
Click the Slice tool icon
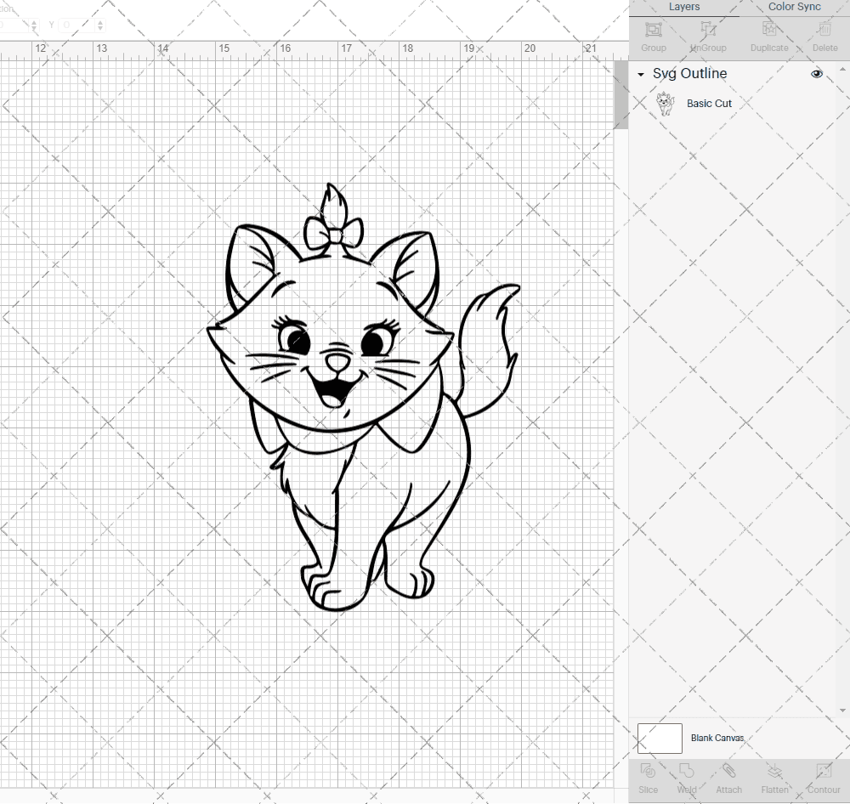(648, 770)
